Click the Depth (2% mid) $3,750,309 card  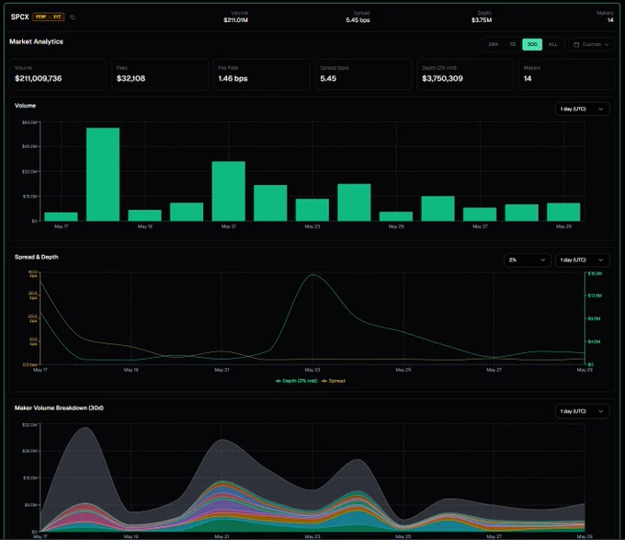[465, 75]
